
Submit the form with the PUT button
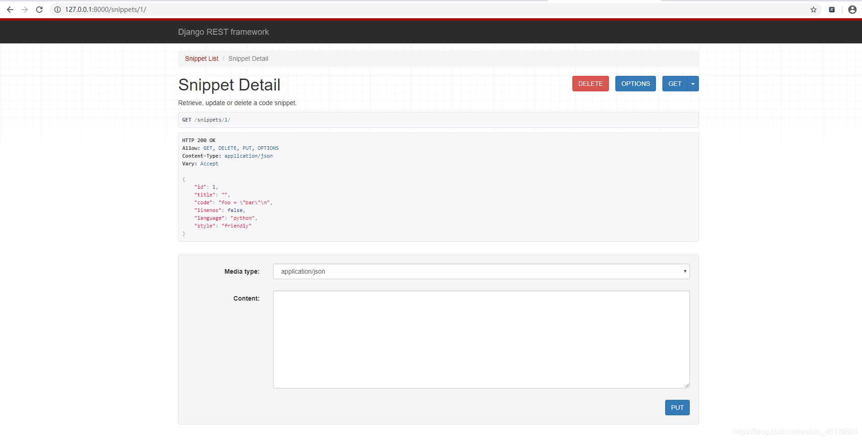677,408
